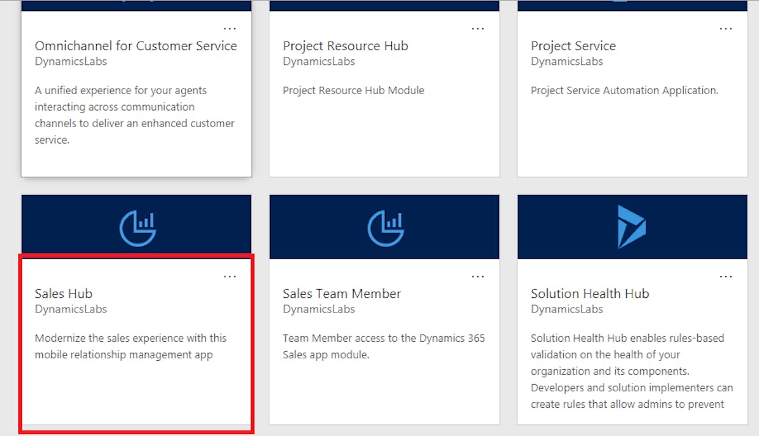Launch the Solution Health Hub app
759x436 pixels.
[589, 294]
